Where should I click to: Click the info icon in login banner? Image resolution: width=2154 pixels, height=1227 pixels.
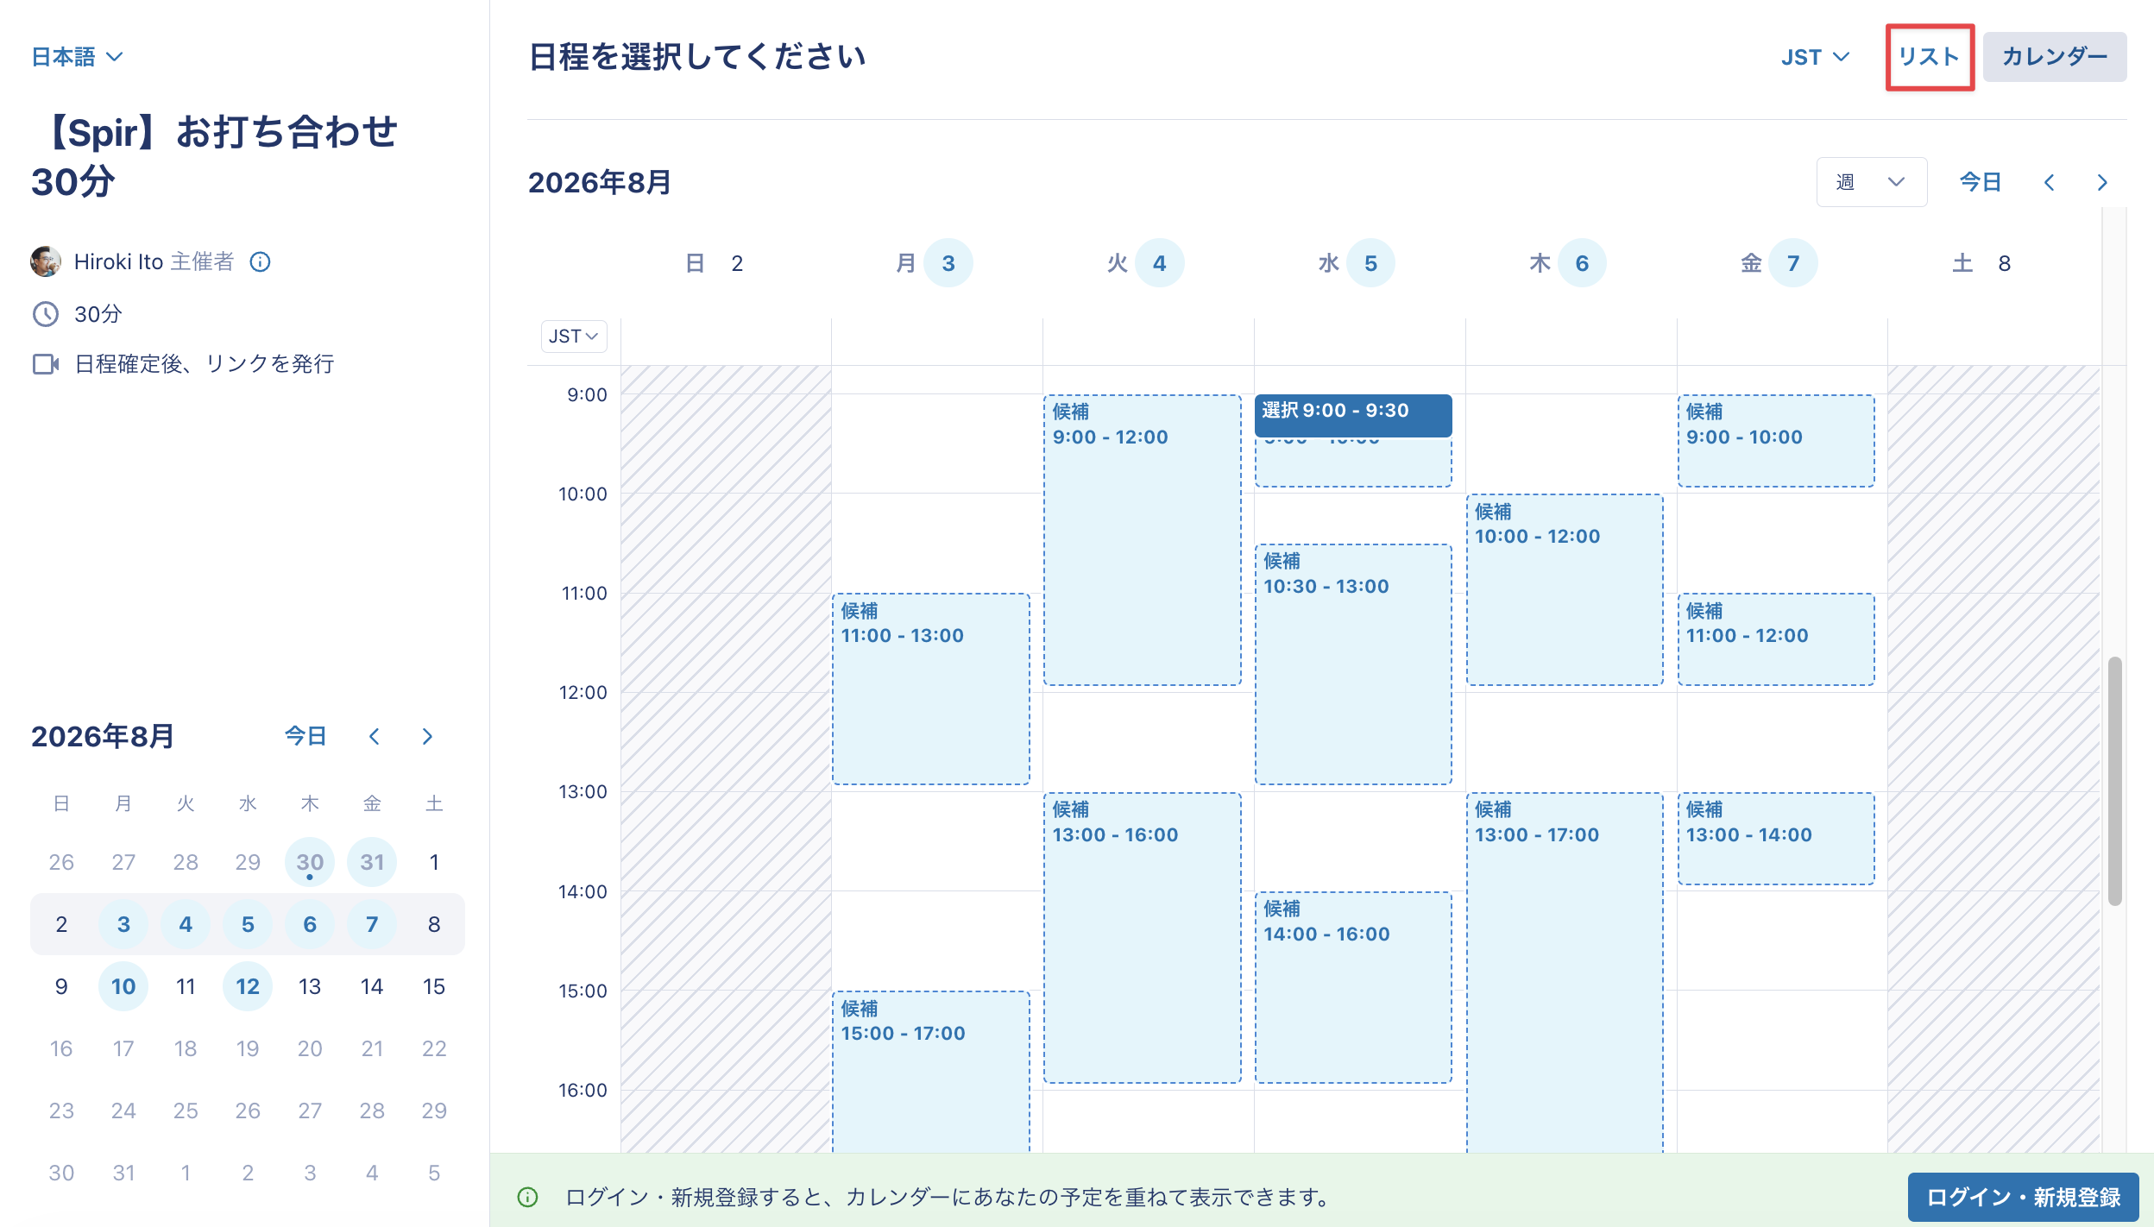(527, 1197)
